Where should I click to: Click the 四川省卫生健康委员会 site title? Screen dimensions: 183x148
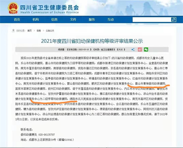pyautogui.click(x=50, y=8)
